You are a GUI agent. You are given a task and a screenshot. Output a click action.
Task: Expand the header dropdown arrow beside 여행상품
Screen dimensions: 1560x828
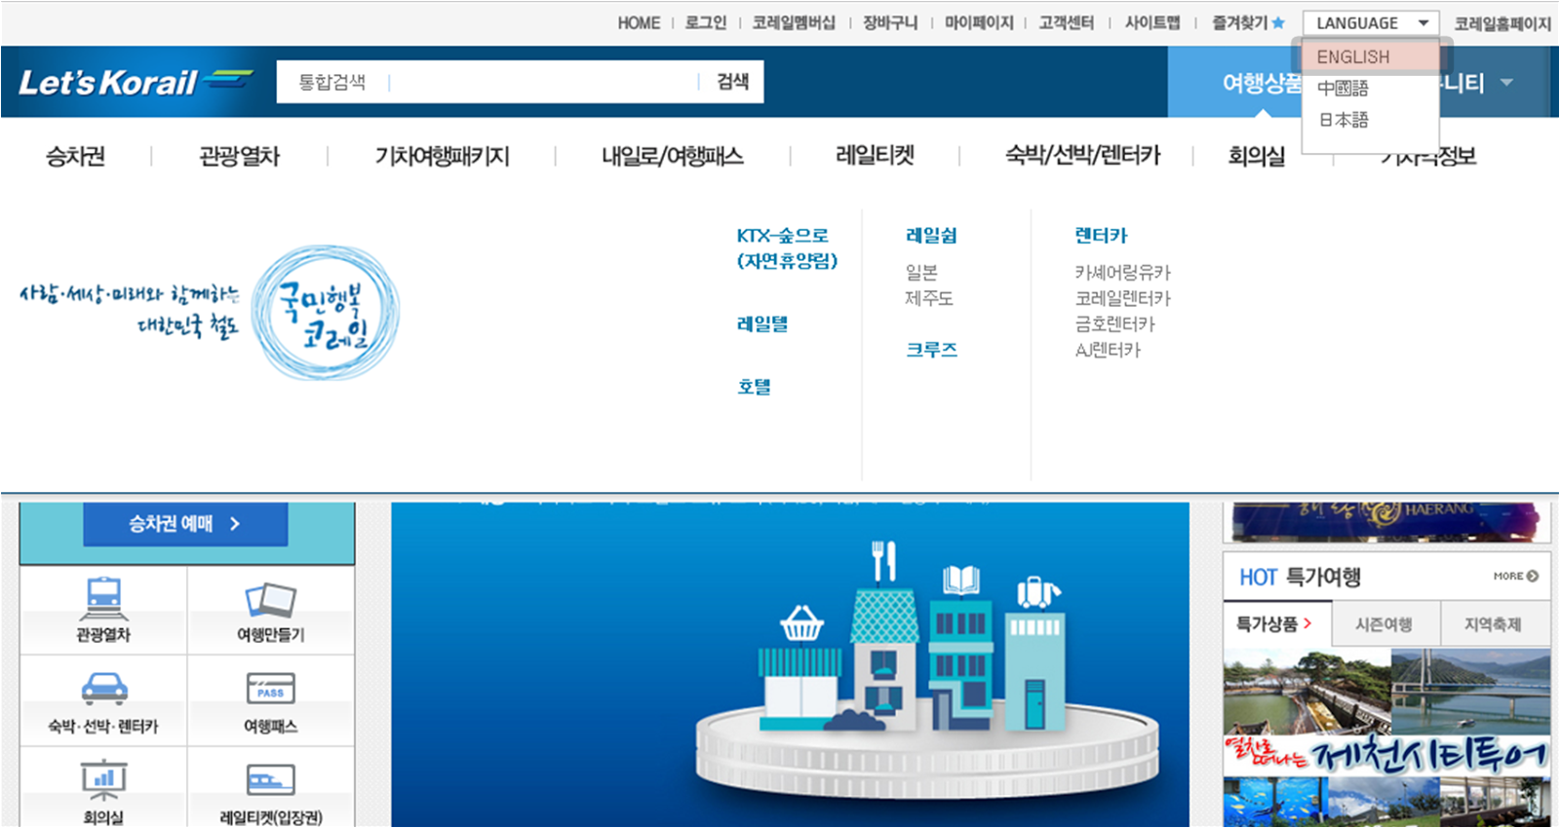(1506, 83)
